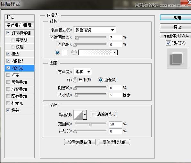Click the 不透明度 slider handle
The height and width of the screenshot is (163, 191).
tap(77, 38)
